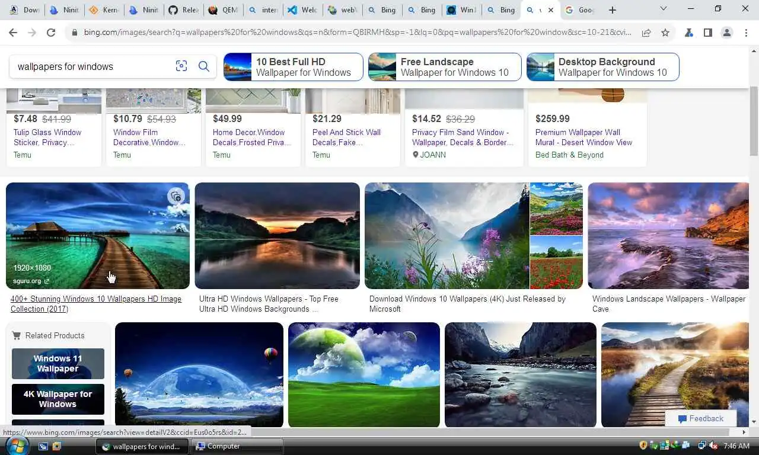Switch to the Kernel tab
The image size is (759, 455).
pyautogui.click(x=104, y=10)
